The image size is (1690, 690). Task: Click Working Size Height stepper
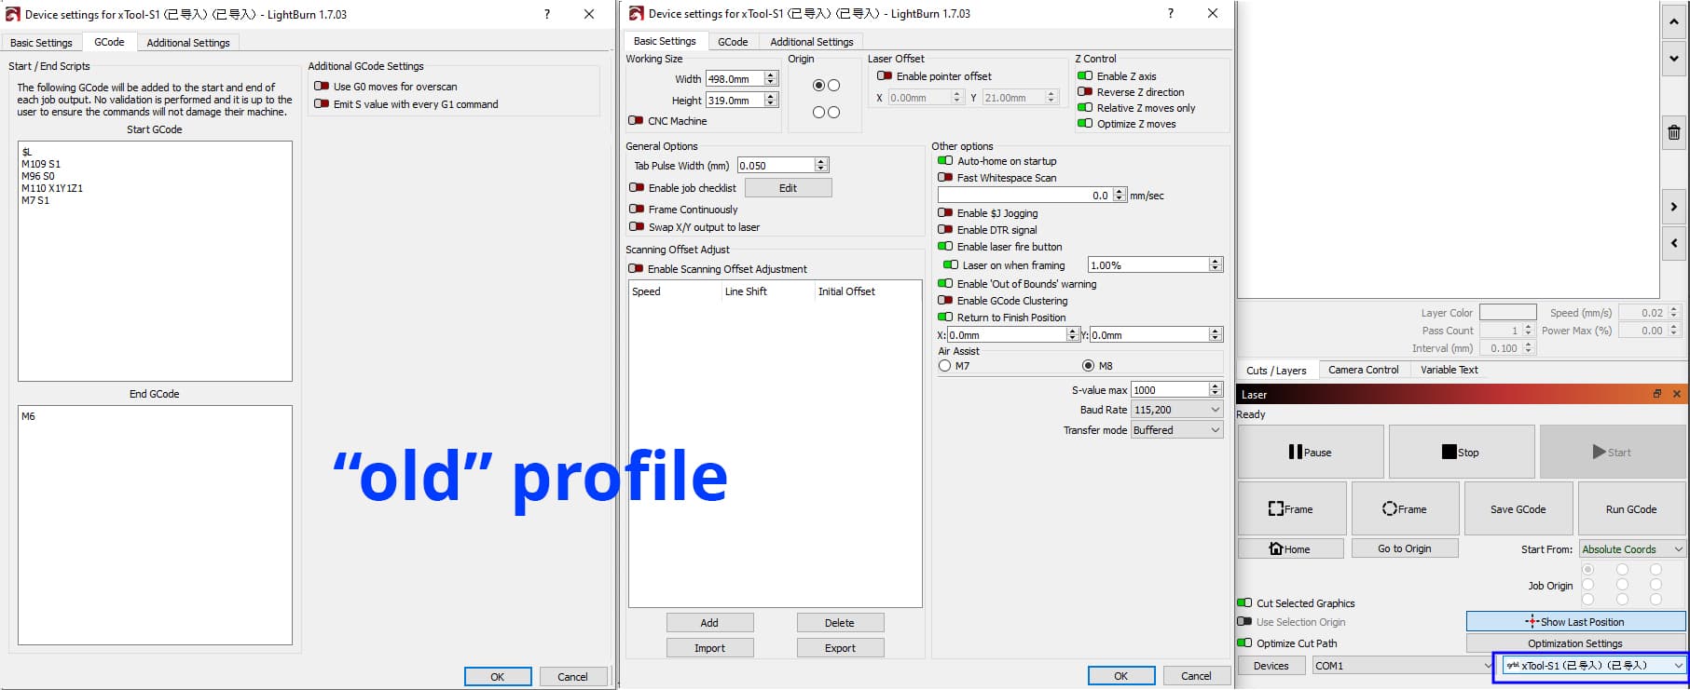point(771,100)
